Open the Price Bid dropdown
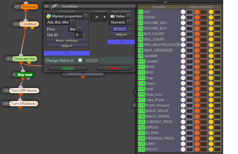Image resolution: width=238 pixels, height=154 pixels. click(x=79, y=29)
